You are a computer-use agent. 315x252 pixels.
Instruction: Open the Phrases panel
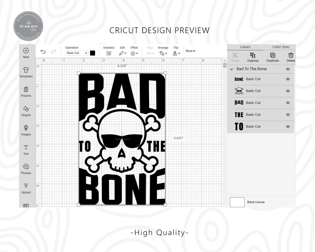(26, 169)
